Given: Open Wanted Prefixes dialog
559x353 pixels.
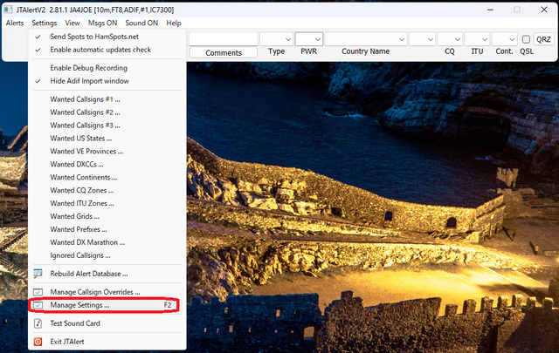Looking at the screenshot, I should (x=107, y=229).
